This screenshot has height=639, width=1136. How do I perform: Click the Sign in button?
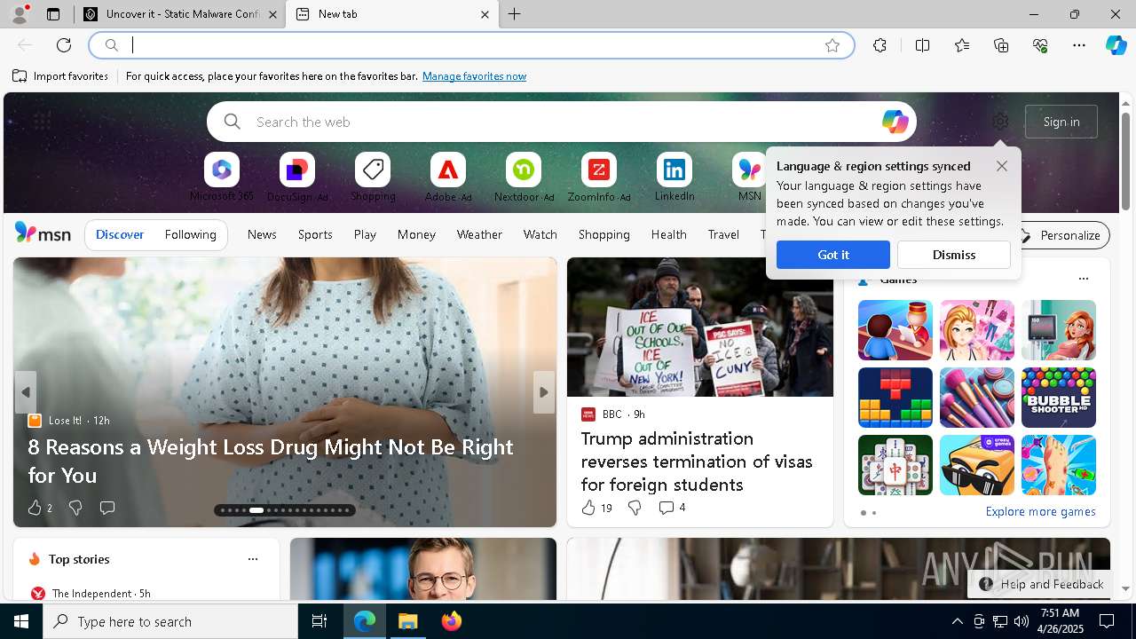point(1061,122)
